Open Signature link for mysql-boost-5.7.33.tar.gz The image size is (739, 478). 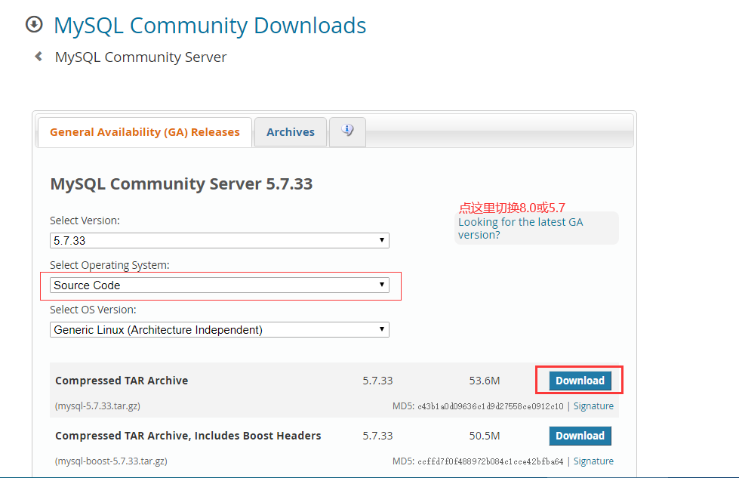point(593,461)
